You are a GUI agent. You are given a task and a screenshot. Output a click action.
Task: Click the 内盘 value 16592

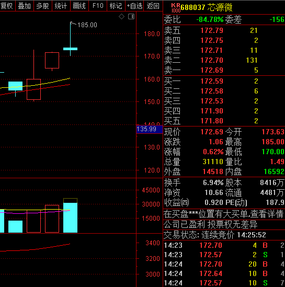274,171
